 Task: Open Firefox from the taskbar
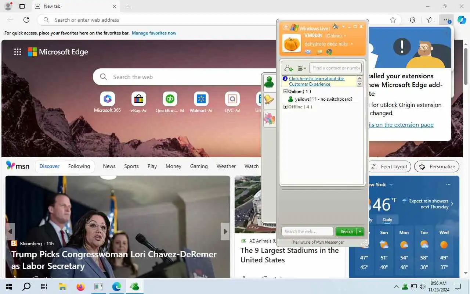[80, 287]
